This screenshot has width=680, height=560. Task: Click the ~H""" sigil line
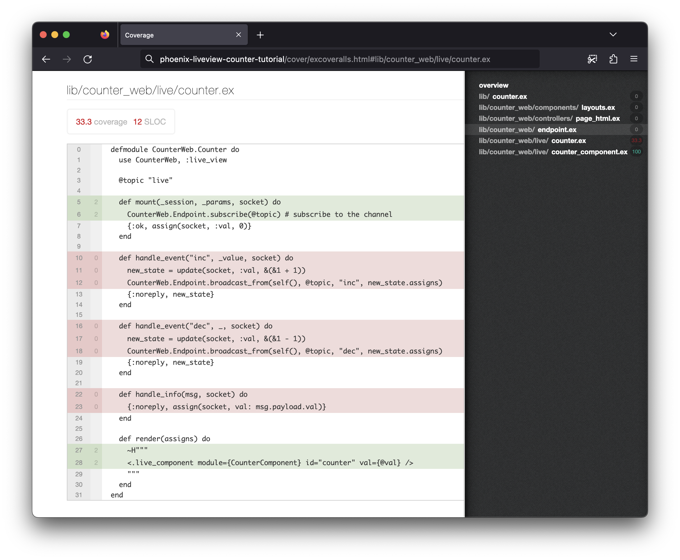coord(137,450)
